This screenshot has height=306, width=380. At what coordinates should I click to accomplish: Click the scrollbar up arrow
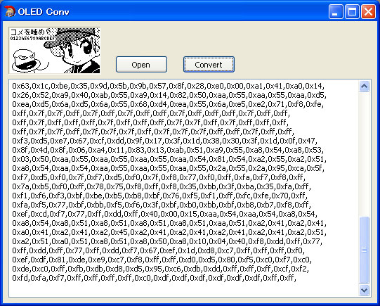click(365, 86)
